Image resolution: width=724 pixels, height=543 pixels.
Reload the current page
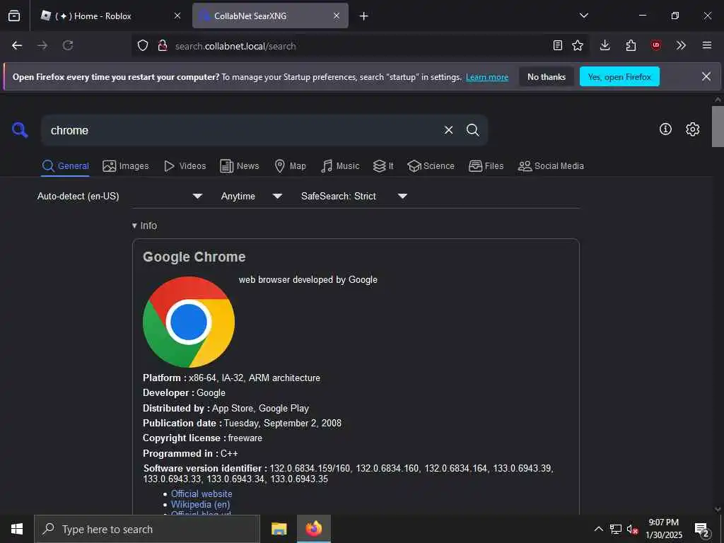click(x=68, y=45)
